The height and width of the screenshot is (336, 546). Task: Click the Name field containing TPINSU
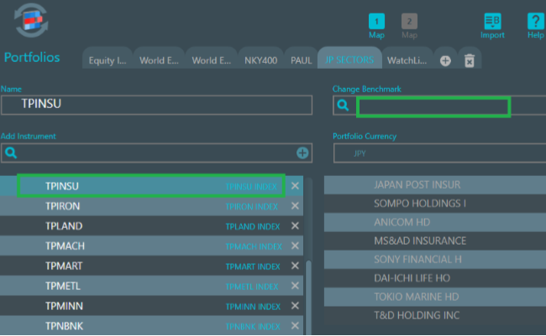tap(156, 105)
